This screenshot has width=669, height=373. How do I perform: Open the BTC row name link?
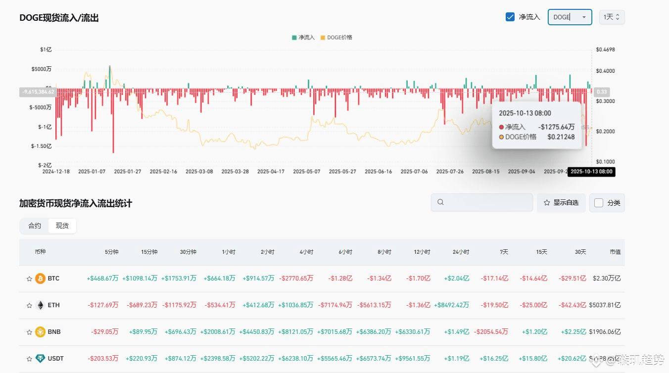pyautogui.click(x=53, y=279)
